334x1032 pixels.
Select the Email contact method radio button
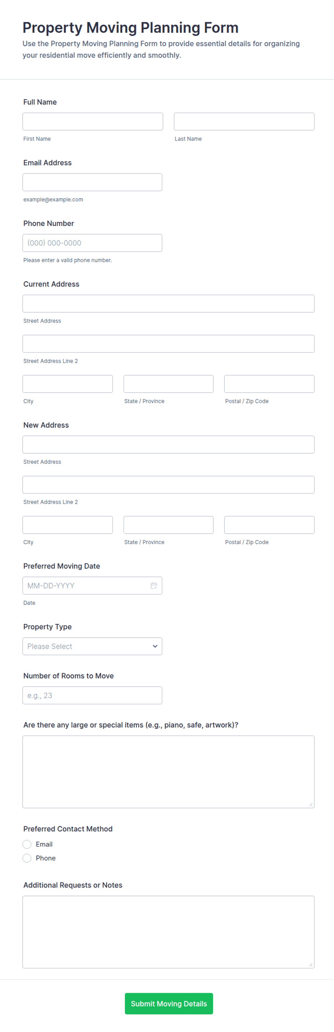(27, 844)
